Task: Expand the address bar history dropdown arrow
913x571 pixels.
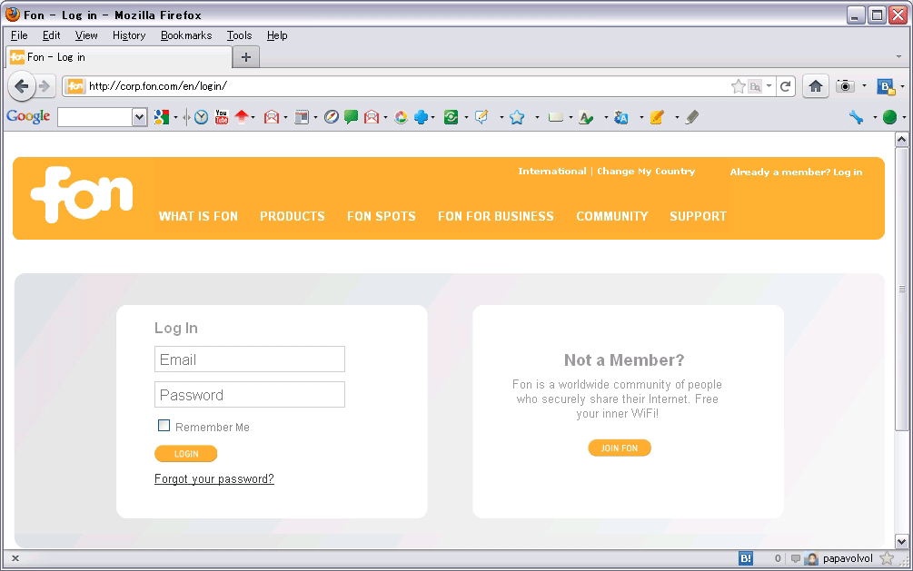Action: pos(769,86)
